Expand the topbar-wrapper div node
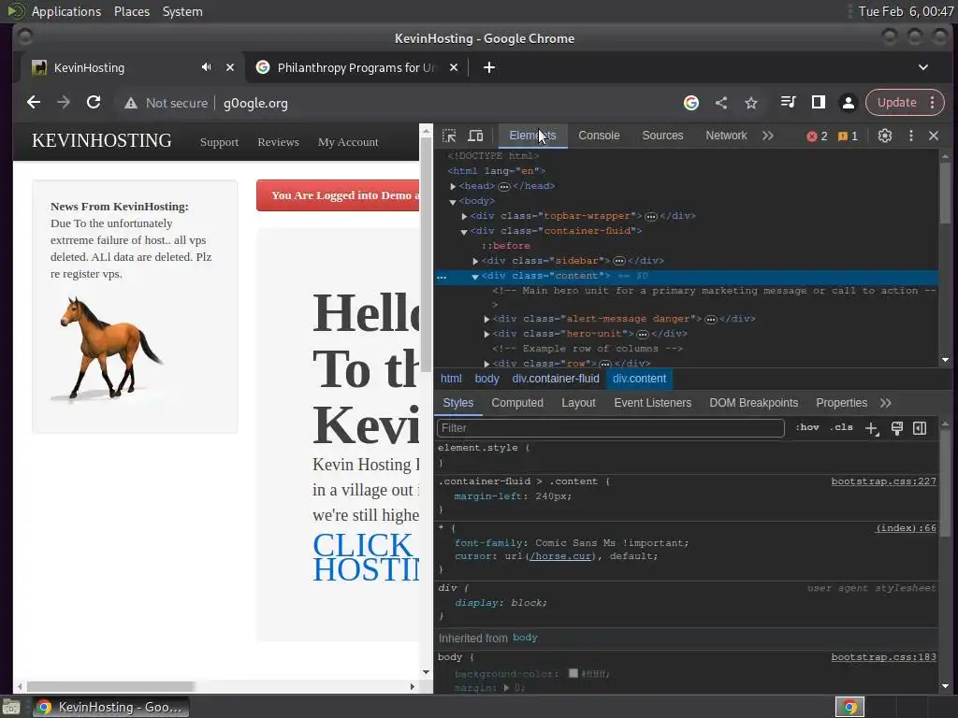Image resolution: width=958 pixels, height=718 pixels. tap(464, 216)
